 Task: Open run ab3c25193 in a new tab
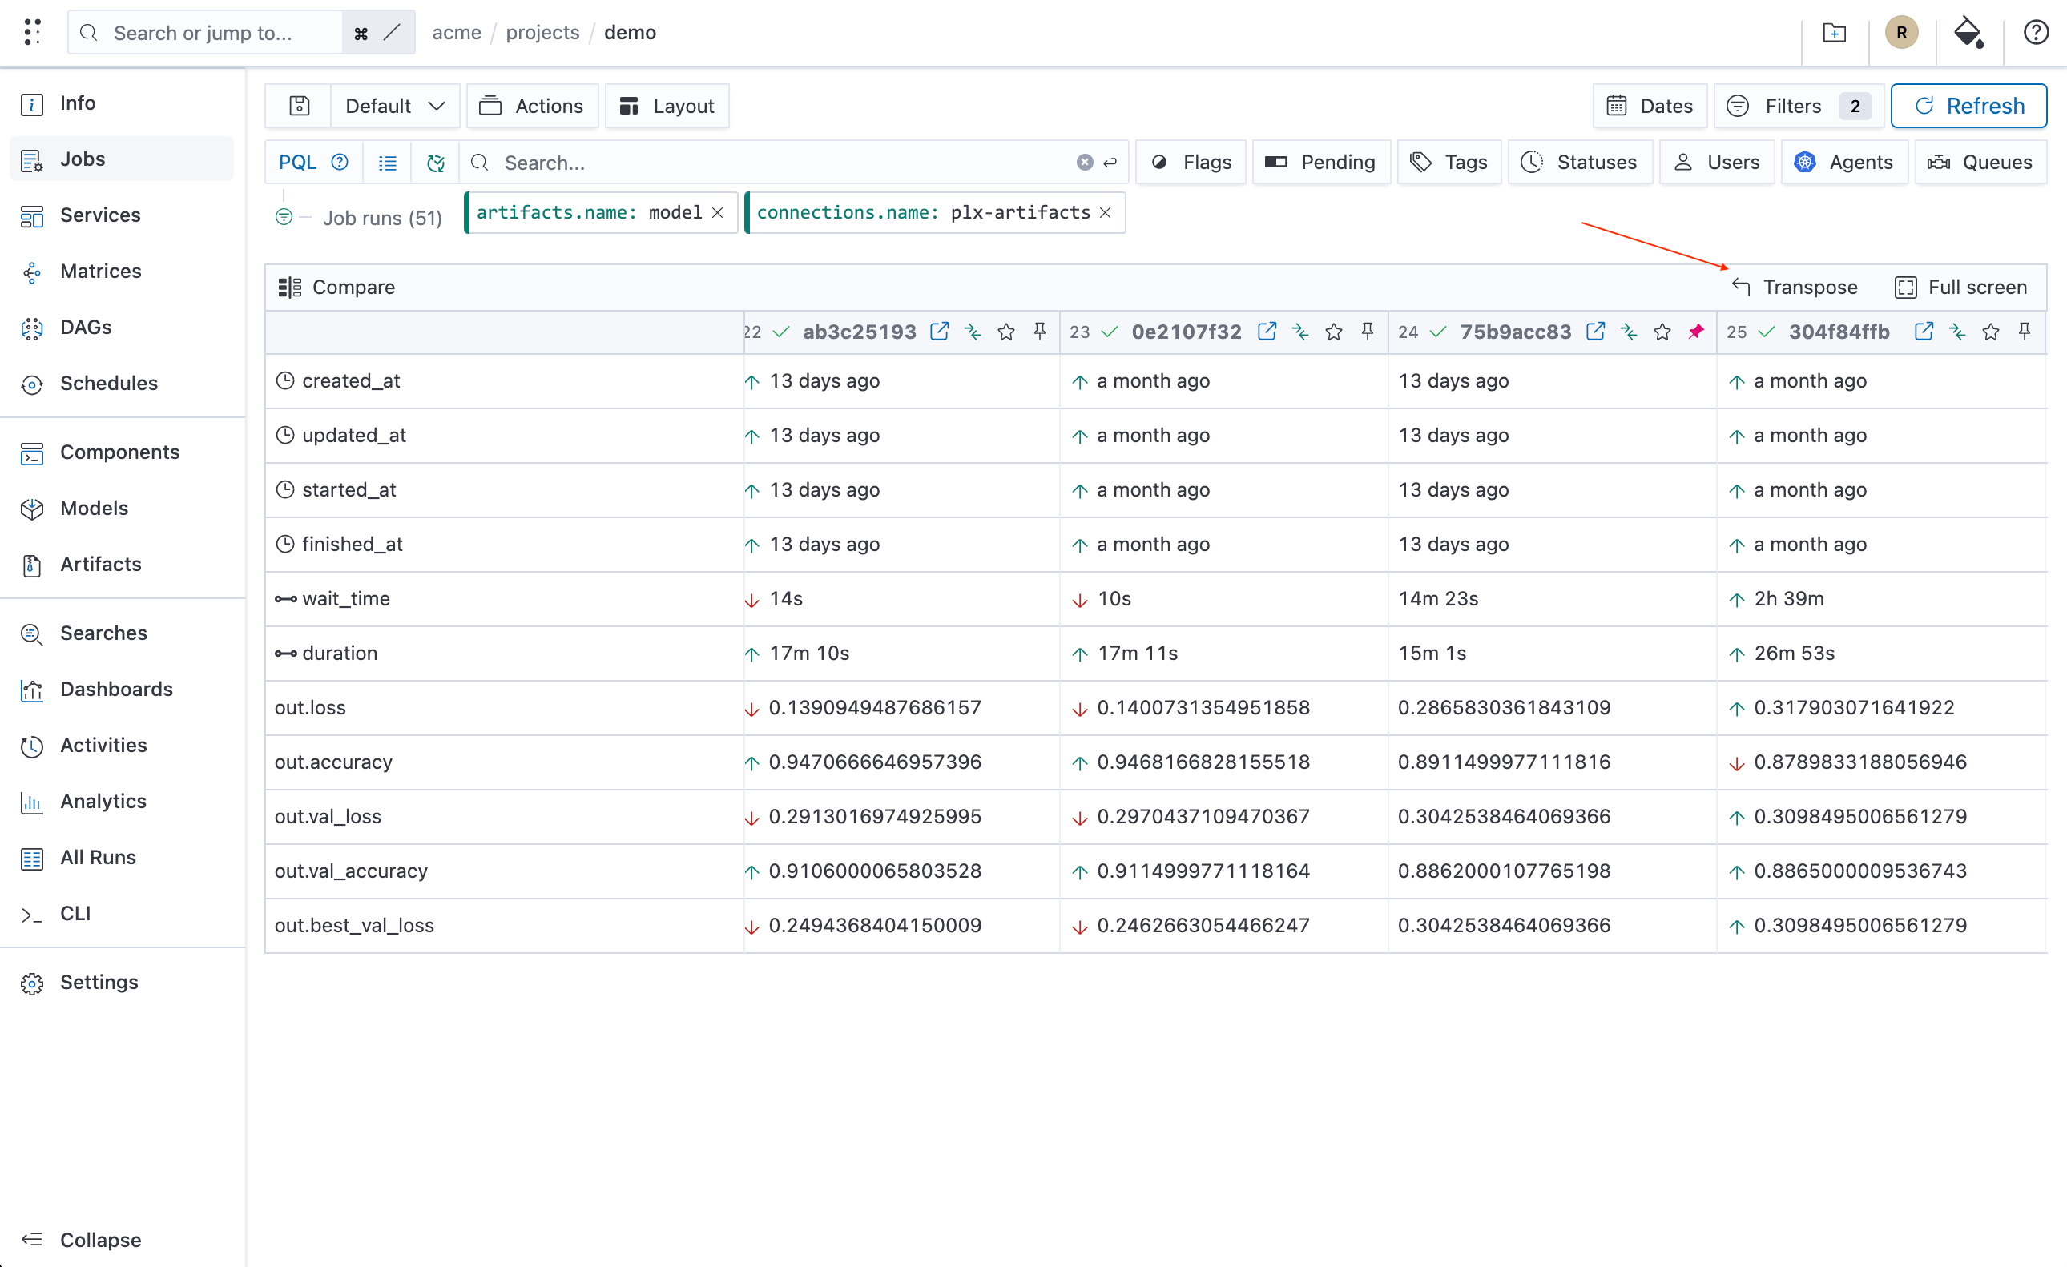click(x=939, y=332)
